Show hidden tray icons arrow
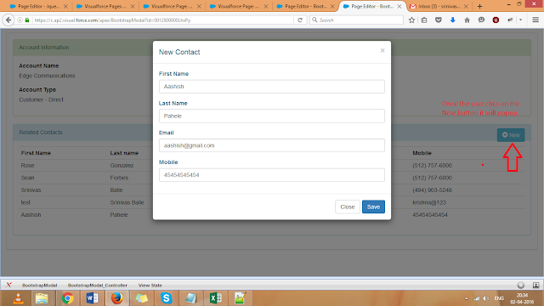Viewport: 544px width, 306px height. [467, 298]
